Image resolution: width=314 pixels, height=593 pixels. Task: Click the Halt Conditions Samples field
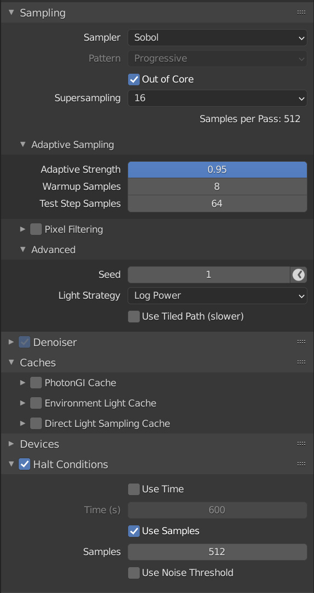(217, 552)
